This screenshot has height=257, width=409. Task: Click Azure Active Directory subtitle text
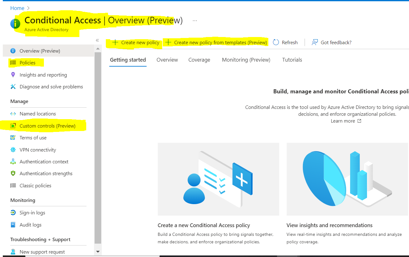(x=46, y=30)
